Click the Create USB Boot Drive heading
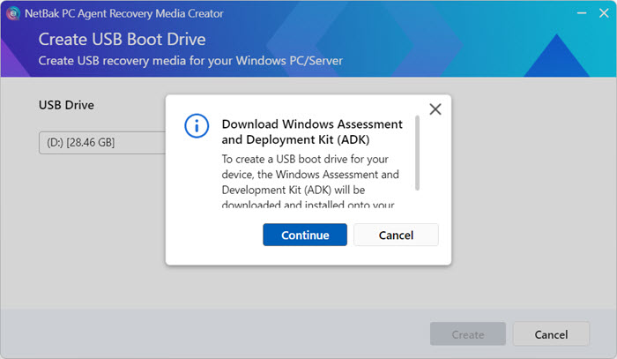 click(x=122, y=41)
